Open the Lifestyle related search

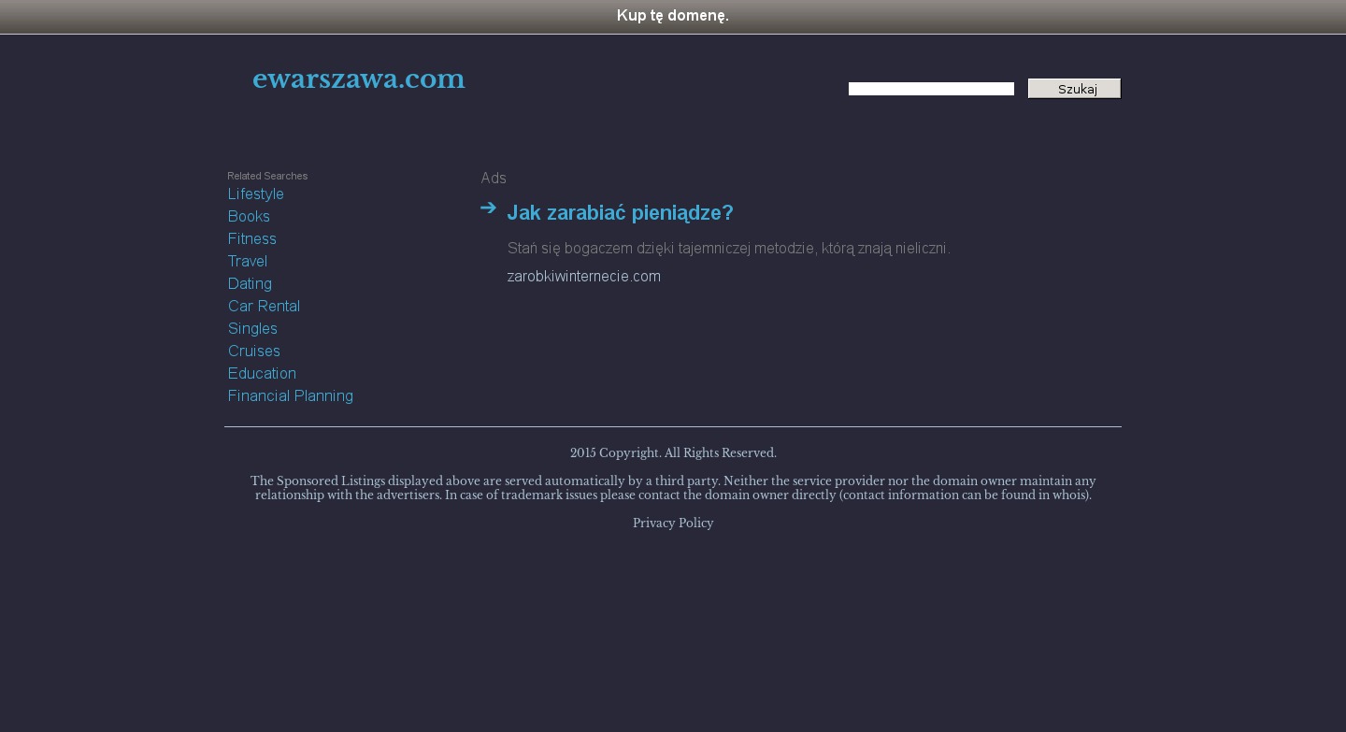point(255,194)
